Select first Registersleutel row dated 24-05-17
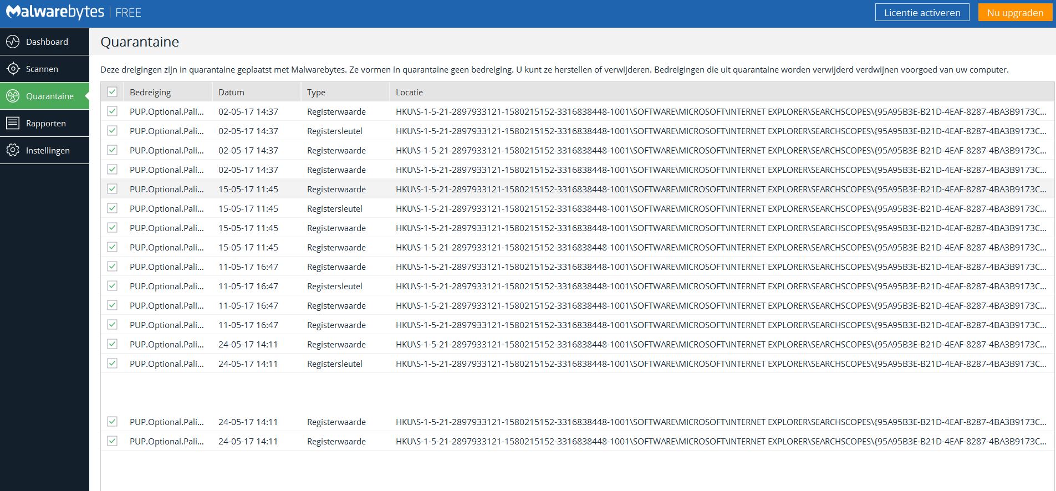 tap(577, 364)
